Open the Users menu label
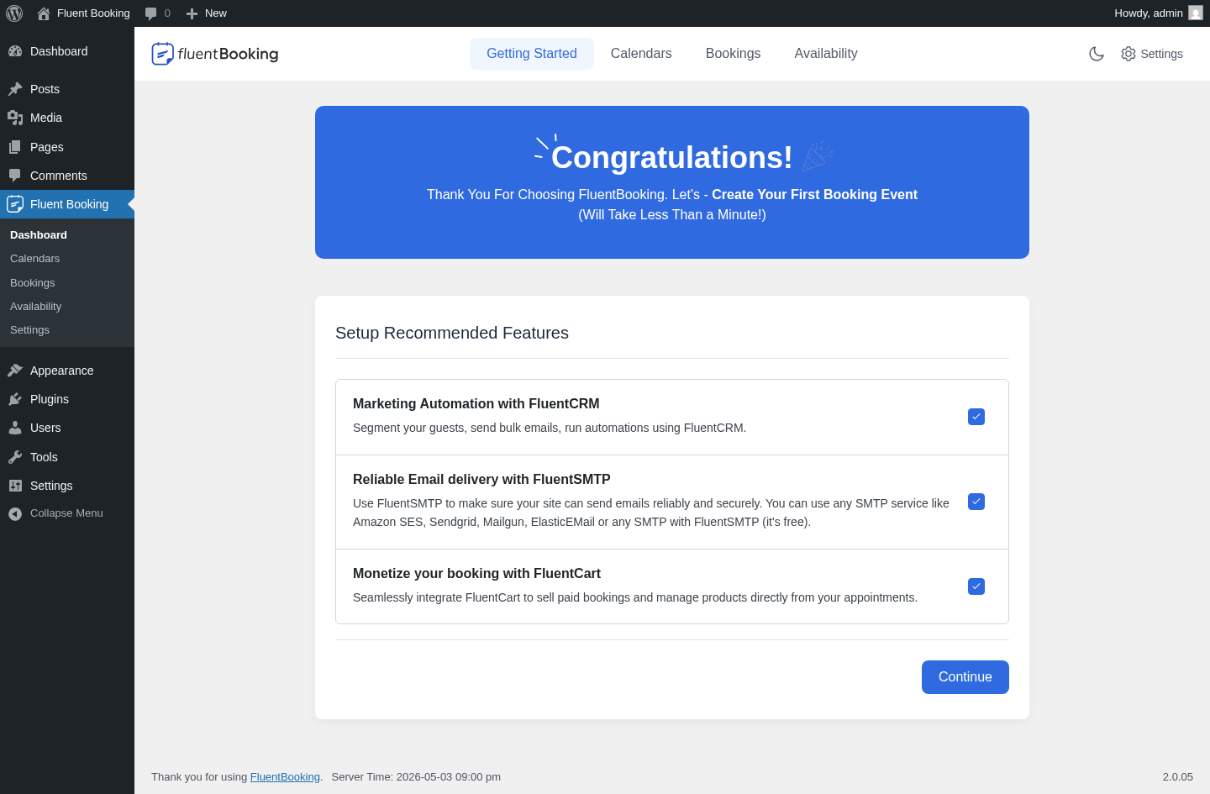 point(45,428)
